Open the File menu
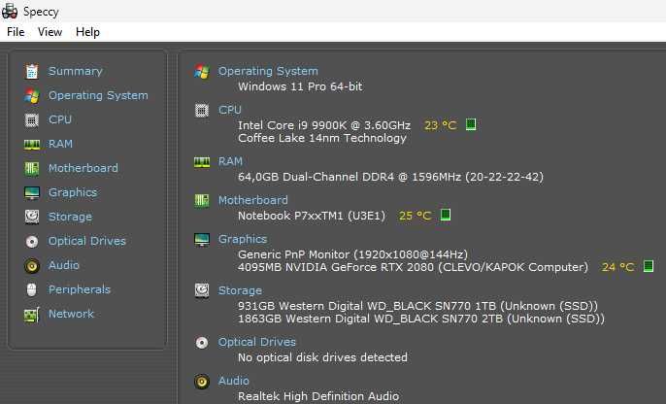 (16, 32)
